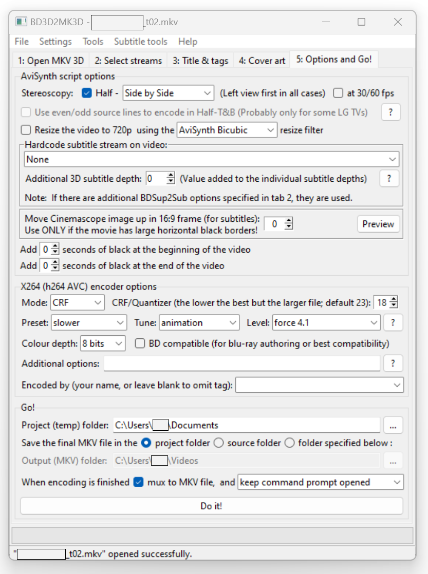Check the BD compatible option
The width and height of the screenshot is (428, 574).
(x=140, y=343)
